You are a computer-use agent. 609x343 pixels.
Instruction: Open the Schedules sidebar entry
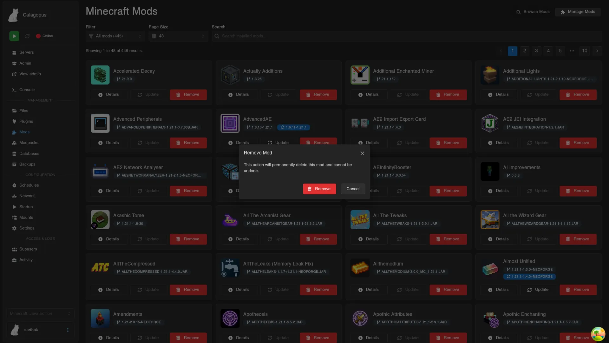(x=29, y=185)
